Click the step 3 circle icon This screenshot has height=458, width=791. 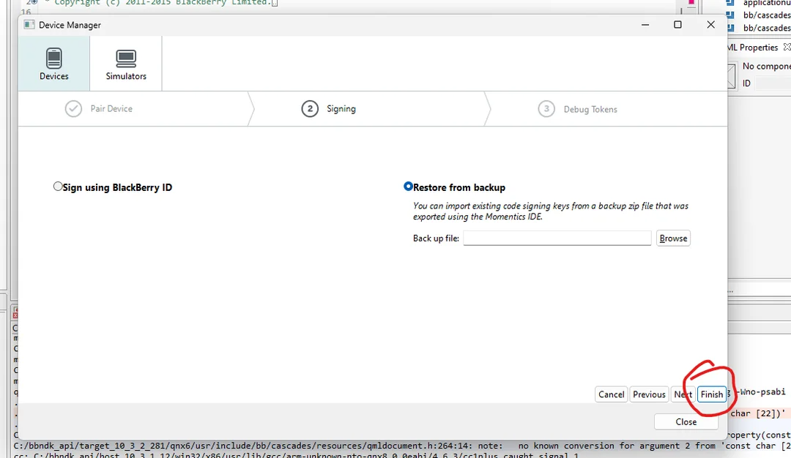[546, 109]
